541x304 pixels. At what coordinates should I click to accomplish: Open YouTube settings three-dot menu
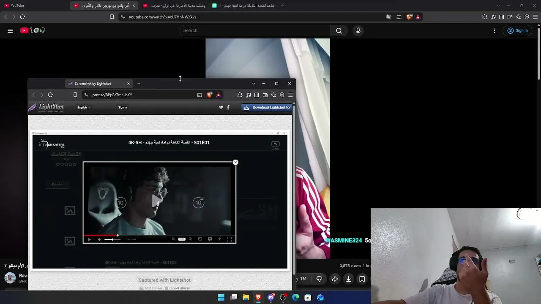495,30
